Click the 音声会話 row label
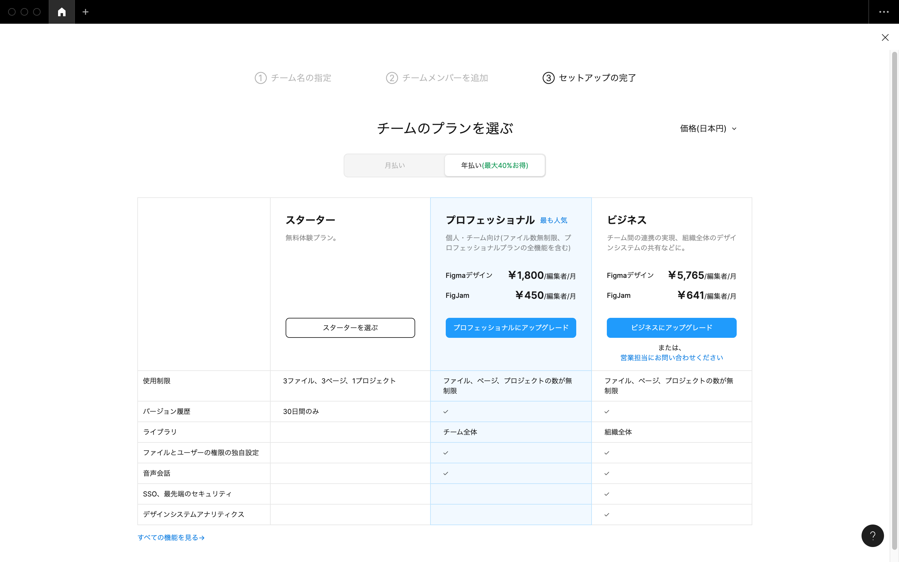This screenshot has height=562, width=899. click(x=156, y=473)
